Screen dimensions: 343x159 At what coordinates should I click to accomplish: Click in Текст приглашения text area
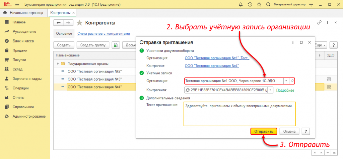pos(239,114)
